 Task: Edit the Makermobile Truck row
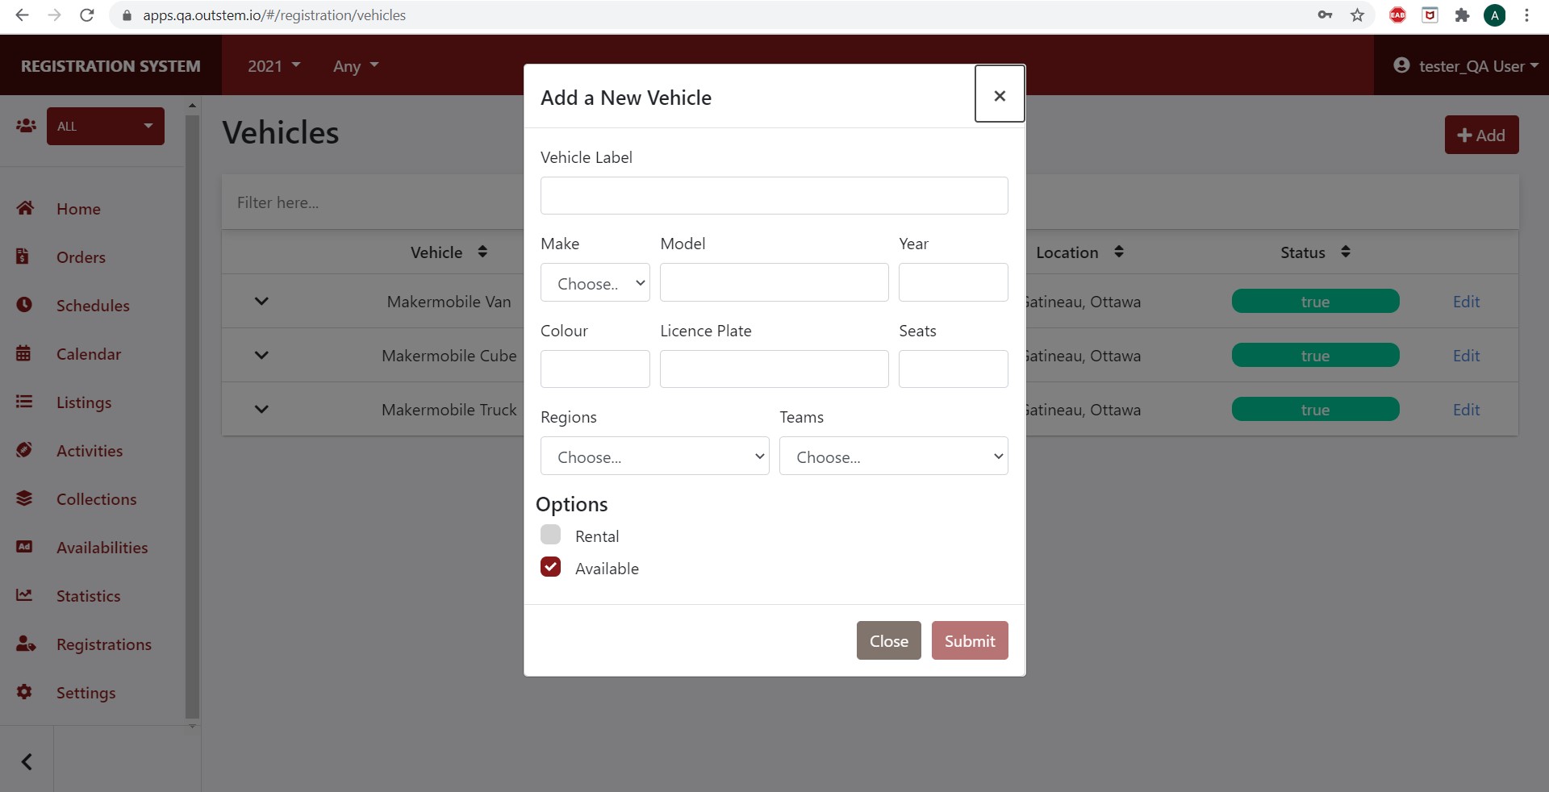1466,410
